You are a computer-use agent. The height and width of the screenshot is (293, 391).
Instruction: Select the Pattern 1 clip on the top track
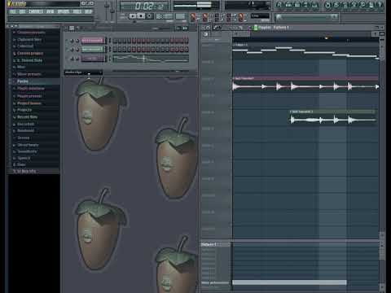tap(305, 51)
